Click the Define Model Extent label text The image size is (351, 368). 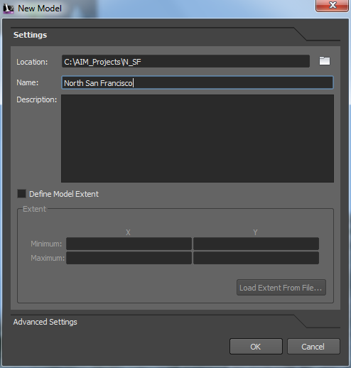(64, 194)
